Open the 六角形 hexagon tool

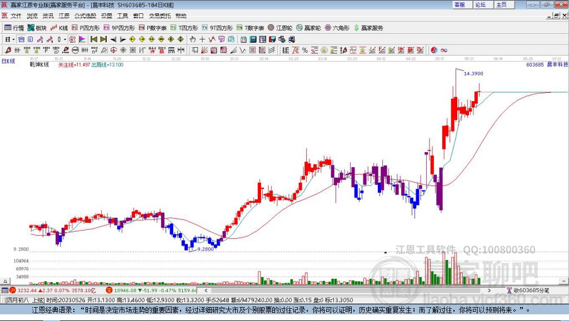[337, 28]
